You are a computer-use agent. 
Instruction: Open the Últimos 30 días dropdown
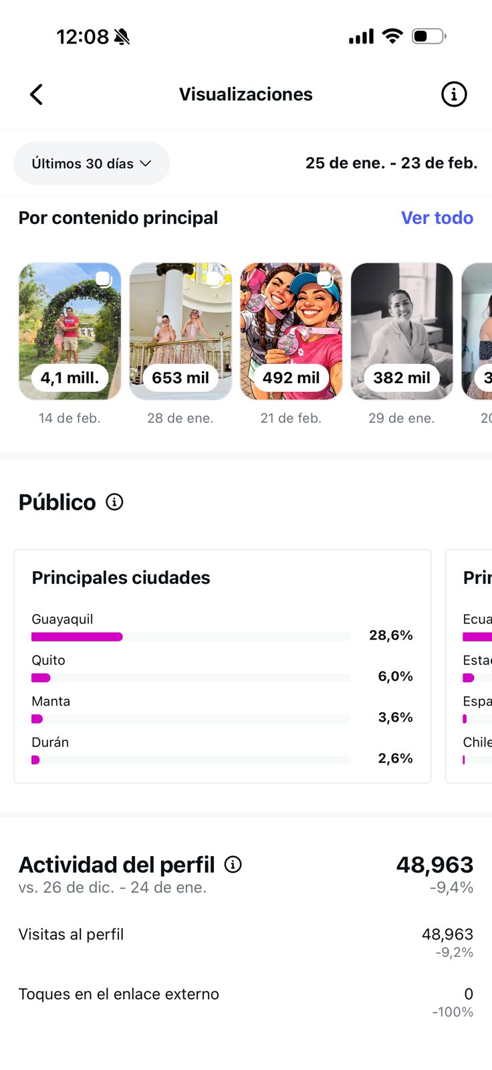(x=92, y=163)
